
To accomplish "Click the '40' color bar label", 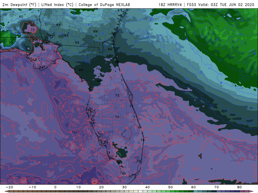I will tap(147, 187).
